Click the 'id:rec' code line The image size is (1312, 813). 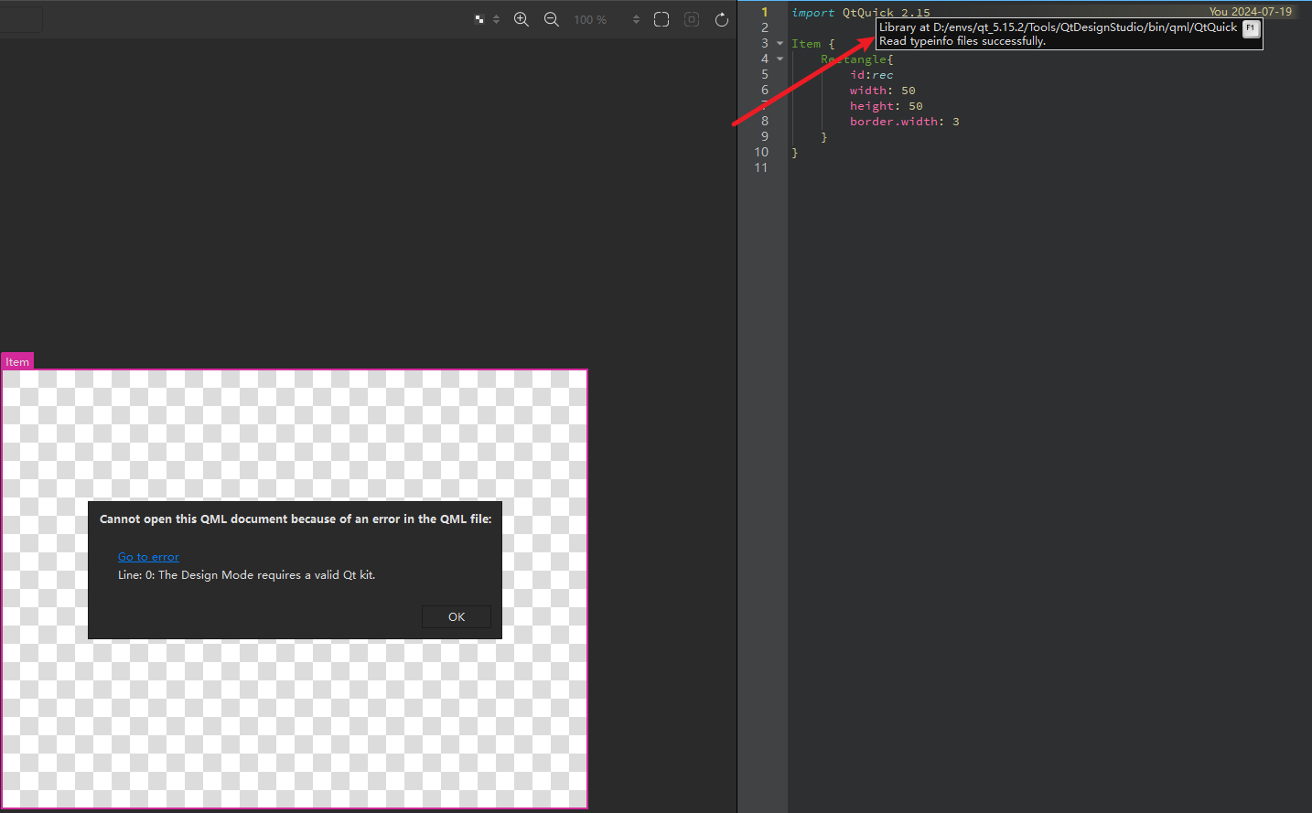coord(871,75)
